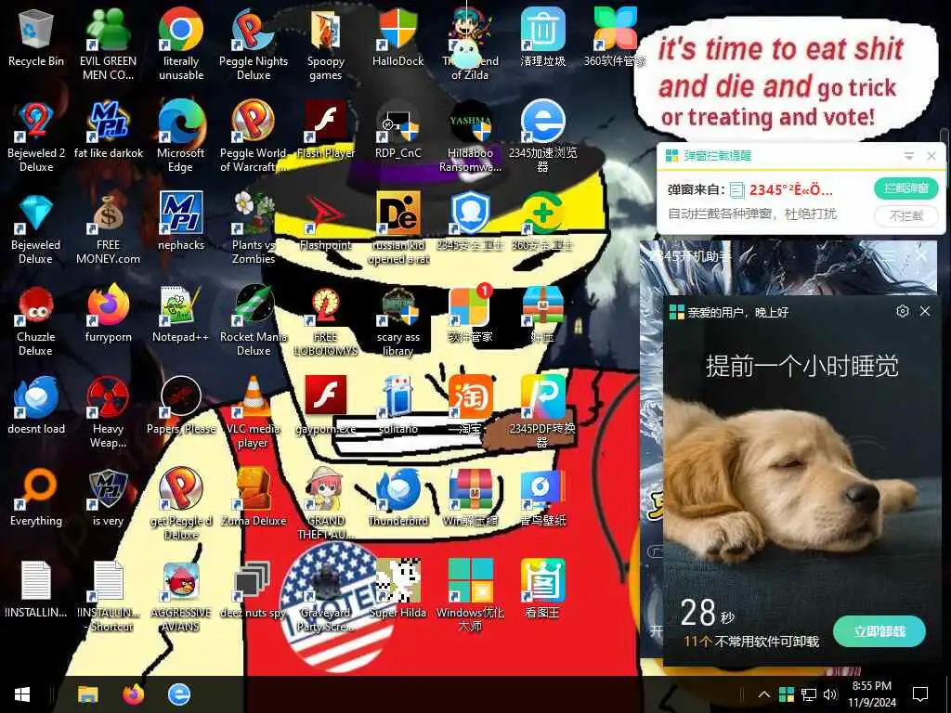Screen dimensions: 951x713
Task: Open network icon in system tray
Action: point(809,694)
